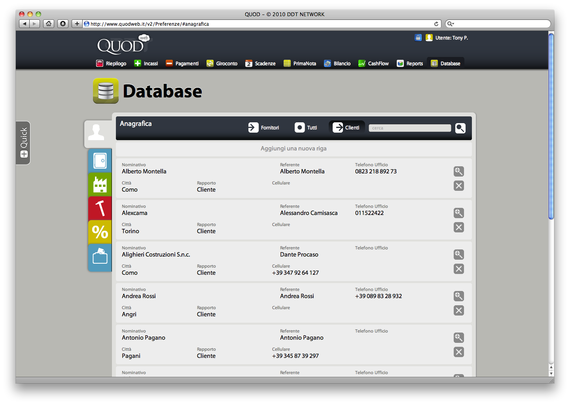
Task: Click phone number 011522422
Action: (x=369, y=213)
